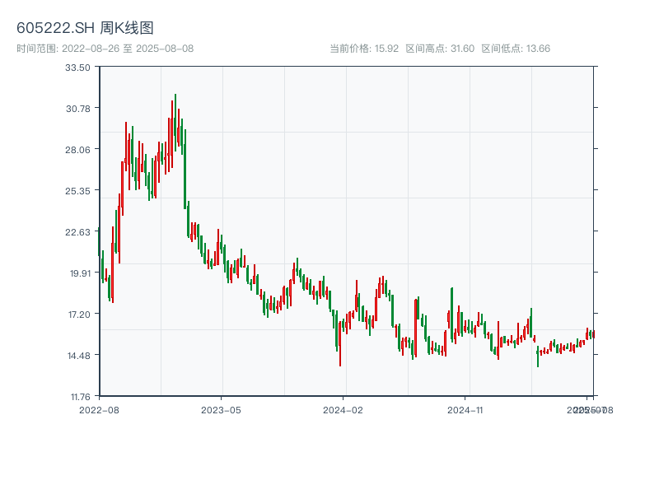This screenshot has height=494, width=659.
Task: Click the 2024-02 x-axis date label
Action: tap(344, 409)
